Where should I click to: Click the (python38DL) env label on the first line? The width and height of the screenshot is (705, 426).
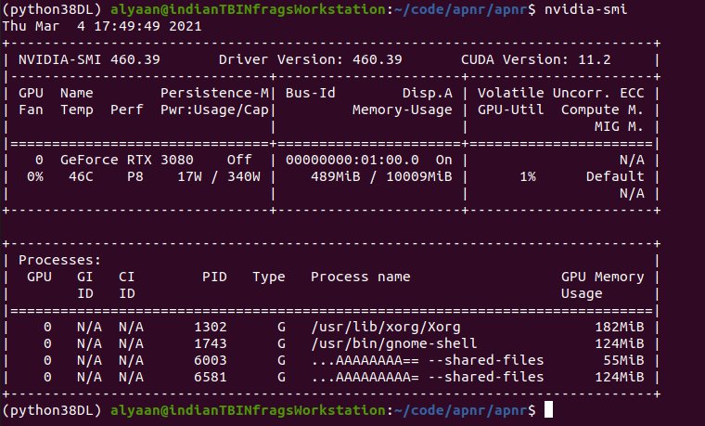coord(52,9)
